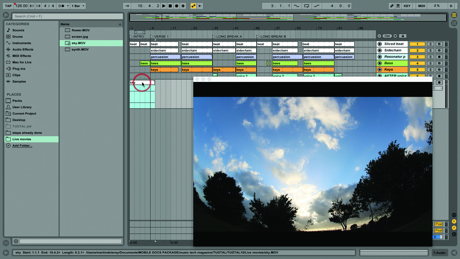
Task: Enable the Loop switch in transport
Action: pos(306,6)
